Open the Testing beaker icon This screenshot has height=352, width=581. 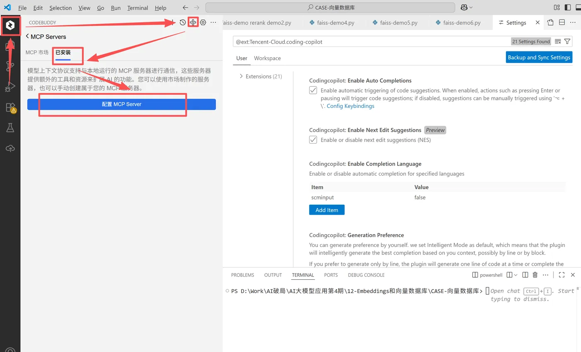(x=10, y=127)
